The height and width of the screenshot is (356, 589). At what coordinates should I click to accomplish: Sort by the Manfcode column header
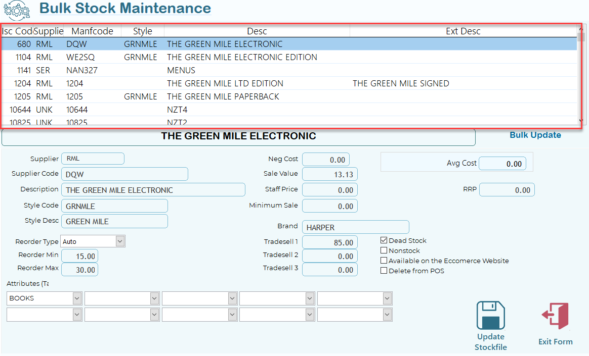pyautogui.click(x=92, y=31)
